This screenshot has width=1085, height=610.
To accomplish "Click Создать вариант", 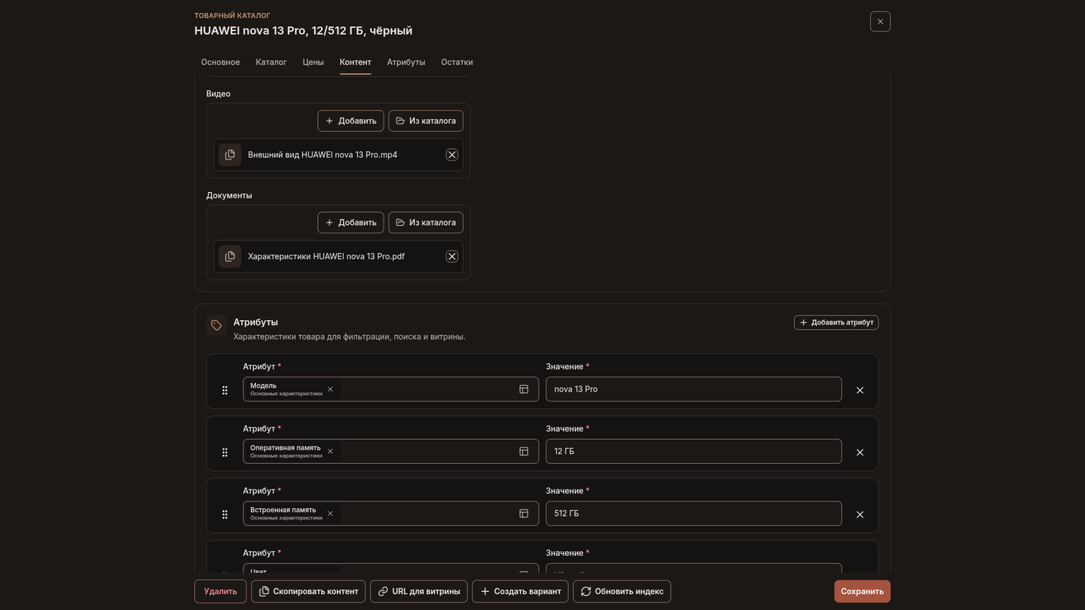I will [521, 591].
